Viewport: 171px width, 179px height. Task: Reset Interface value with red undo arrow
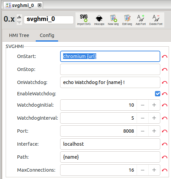pyautogui.click(x=165, y=144)
